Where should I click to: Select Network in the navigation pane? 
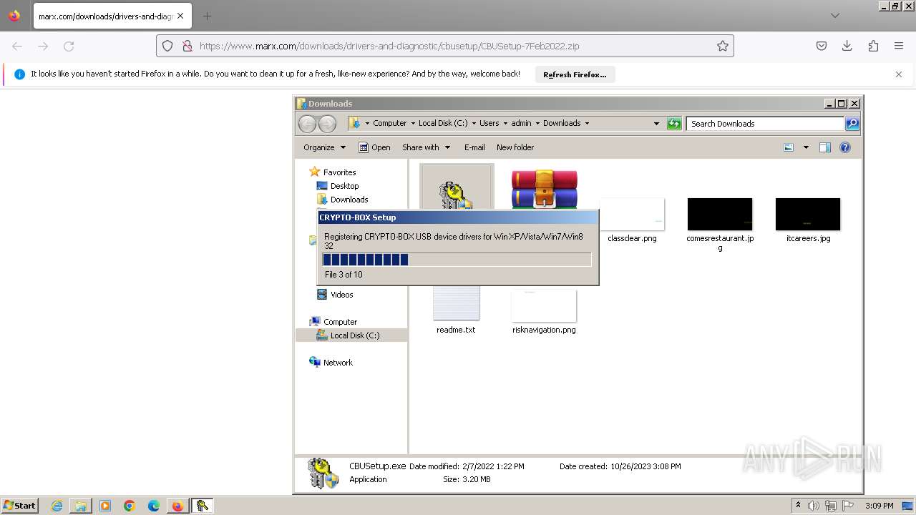point(338,363)
